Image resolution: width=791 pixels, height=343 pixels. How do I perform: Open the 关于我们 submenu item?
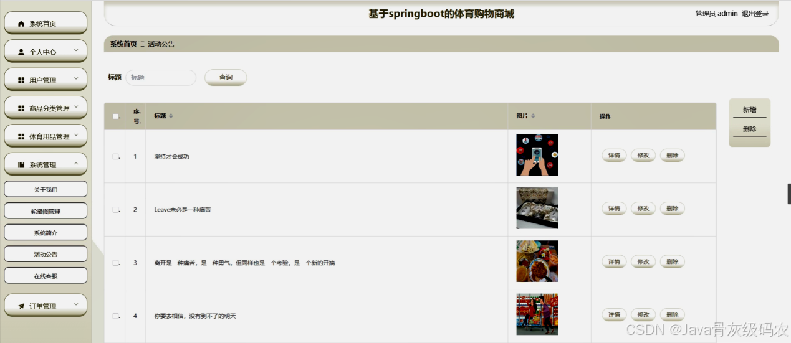click(46, 190)
